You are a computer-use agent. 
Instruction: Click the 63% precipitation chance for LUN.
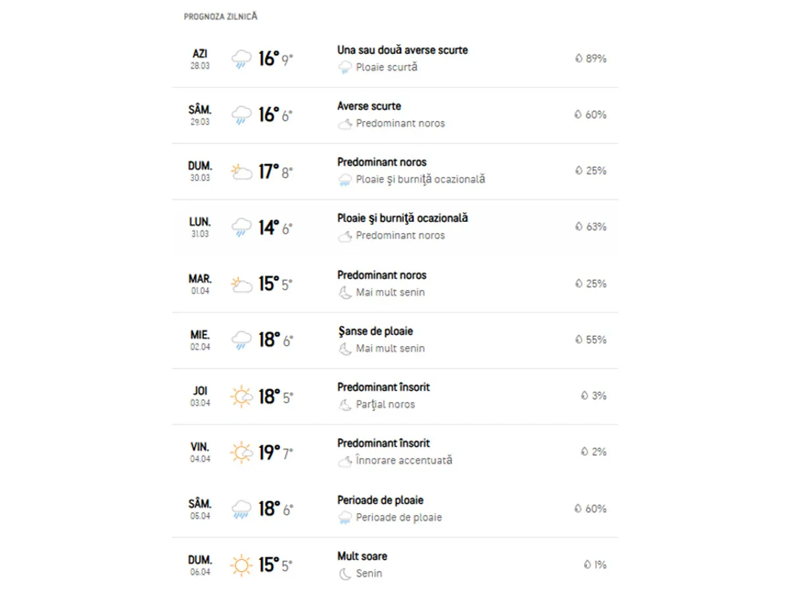[595, 227]
